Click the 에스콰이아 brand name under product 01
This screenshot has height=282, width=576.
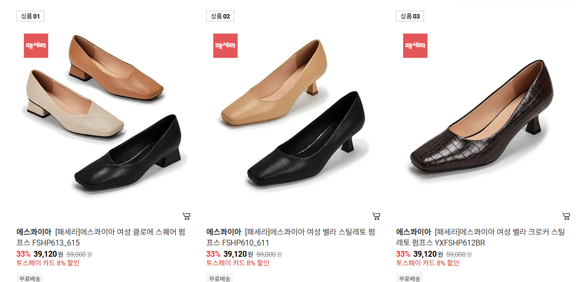tap(34, 232)
